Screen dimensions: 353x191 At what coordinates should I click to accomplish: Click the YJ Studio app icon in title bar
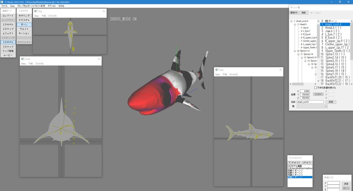click(x=2, y=2)
